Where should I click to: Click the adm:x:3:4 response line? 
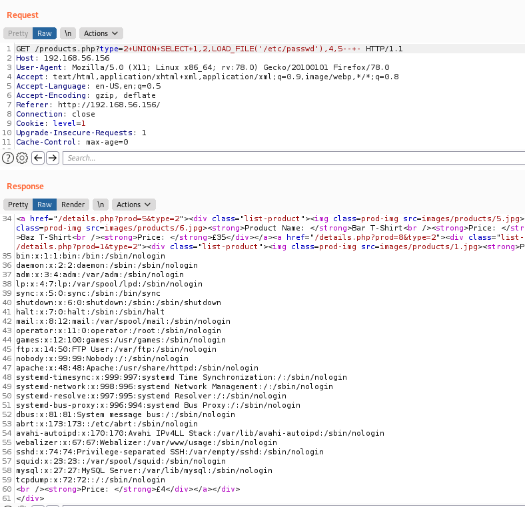pyautogui.click(x=100, y=275)
